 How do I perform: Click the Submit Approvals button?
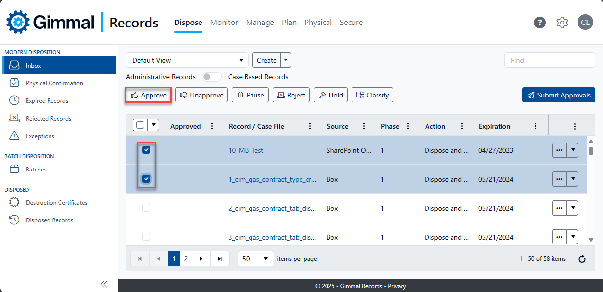(x=558, y=95)
